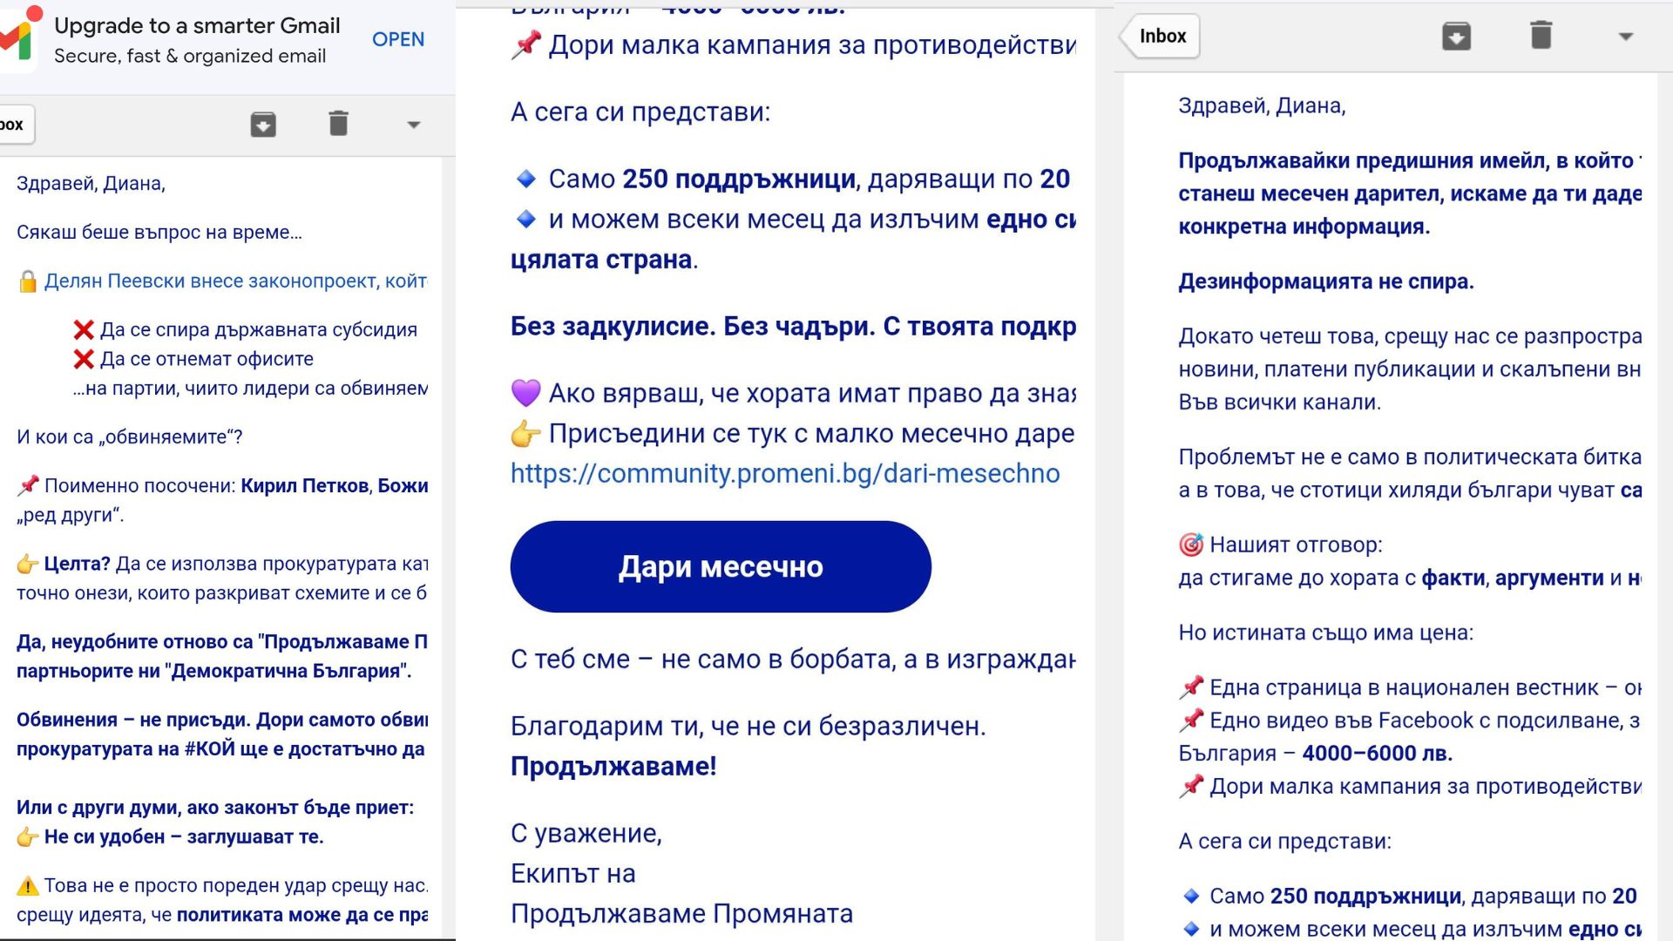Tap OPEN on the Gmail upgrade banner
The width and height of the screenshot is (1673, 941).
point(398,39)
